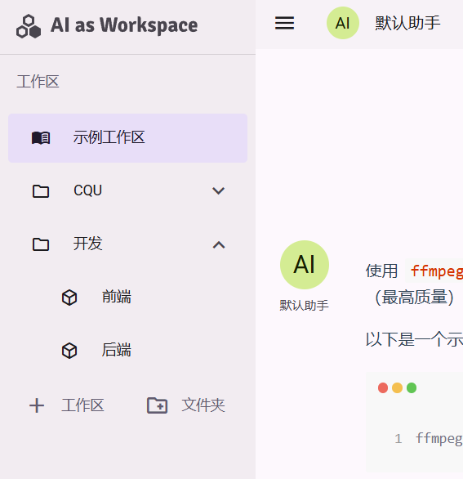Image resolution: width=463 pixels, height=479 pixels.
Task: Click the cube icon beside 前端
Action: [x=69, y=298]
